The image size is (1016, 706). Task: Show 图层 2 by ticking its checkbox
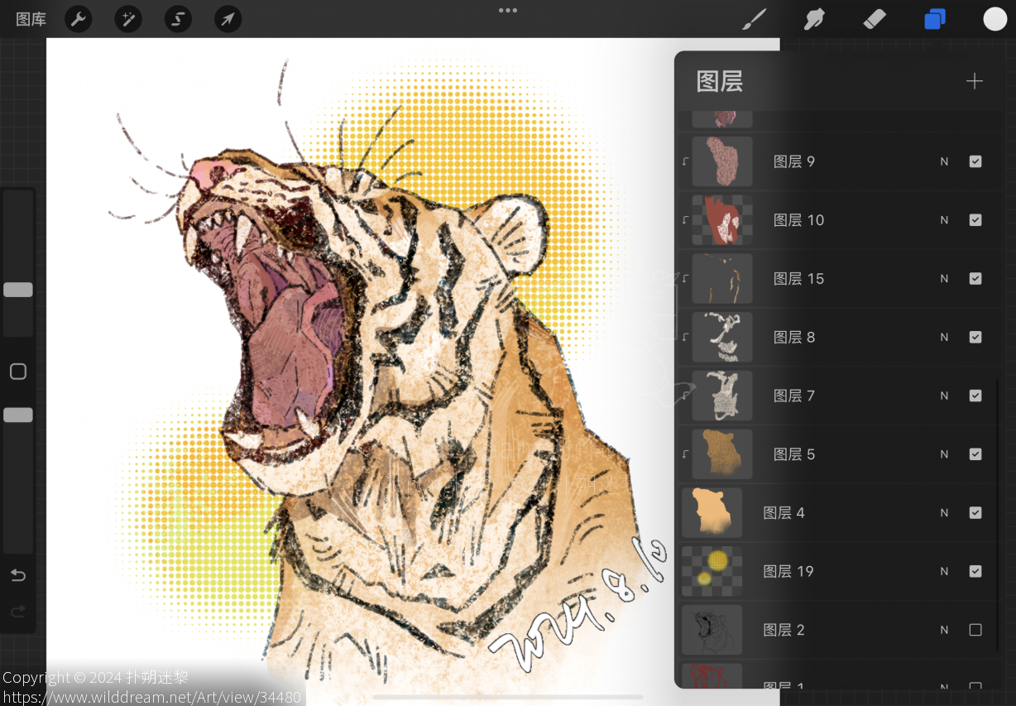click(975, 630)
